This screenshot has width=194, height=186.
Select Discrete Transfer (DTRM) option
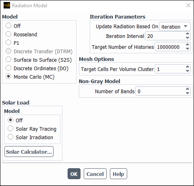coord(8,51)
